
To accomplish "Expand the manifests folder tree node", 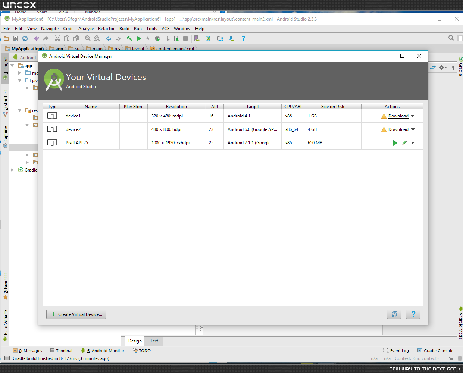I will pyautogui.click(x=20, y=73).
